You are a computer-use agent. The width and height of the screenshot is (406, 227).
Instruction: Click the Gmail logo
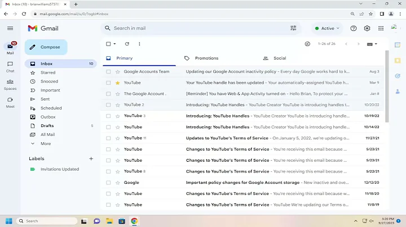point(43,28)
